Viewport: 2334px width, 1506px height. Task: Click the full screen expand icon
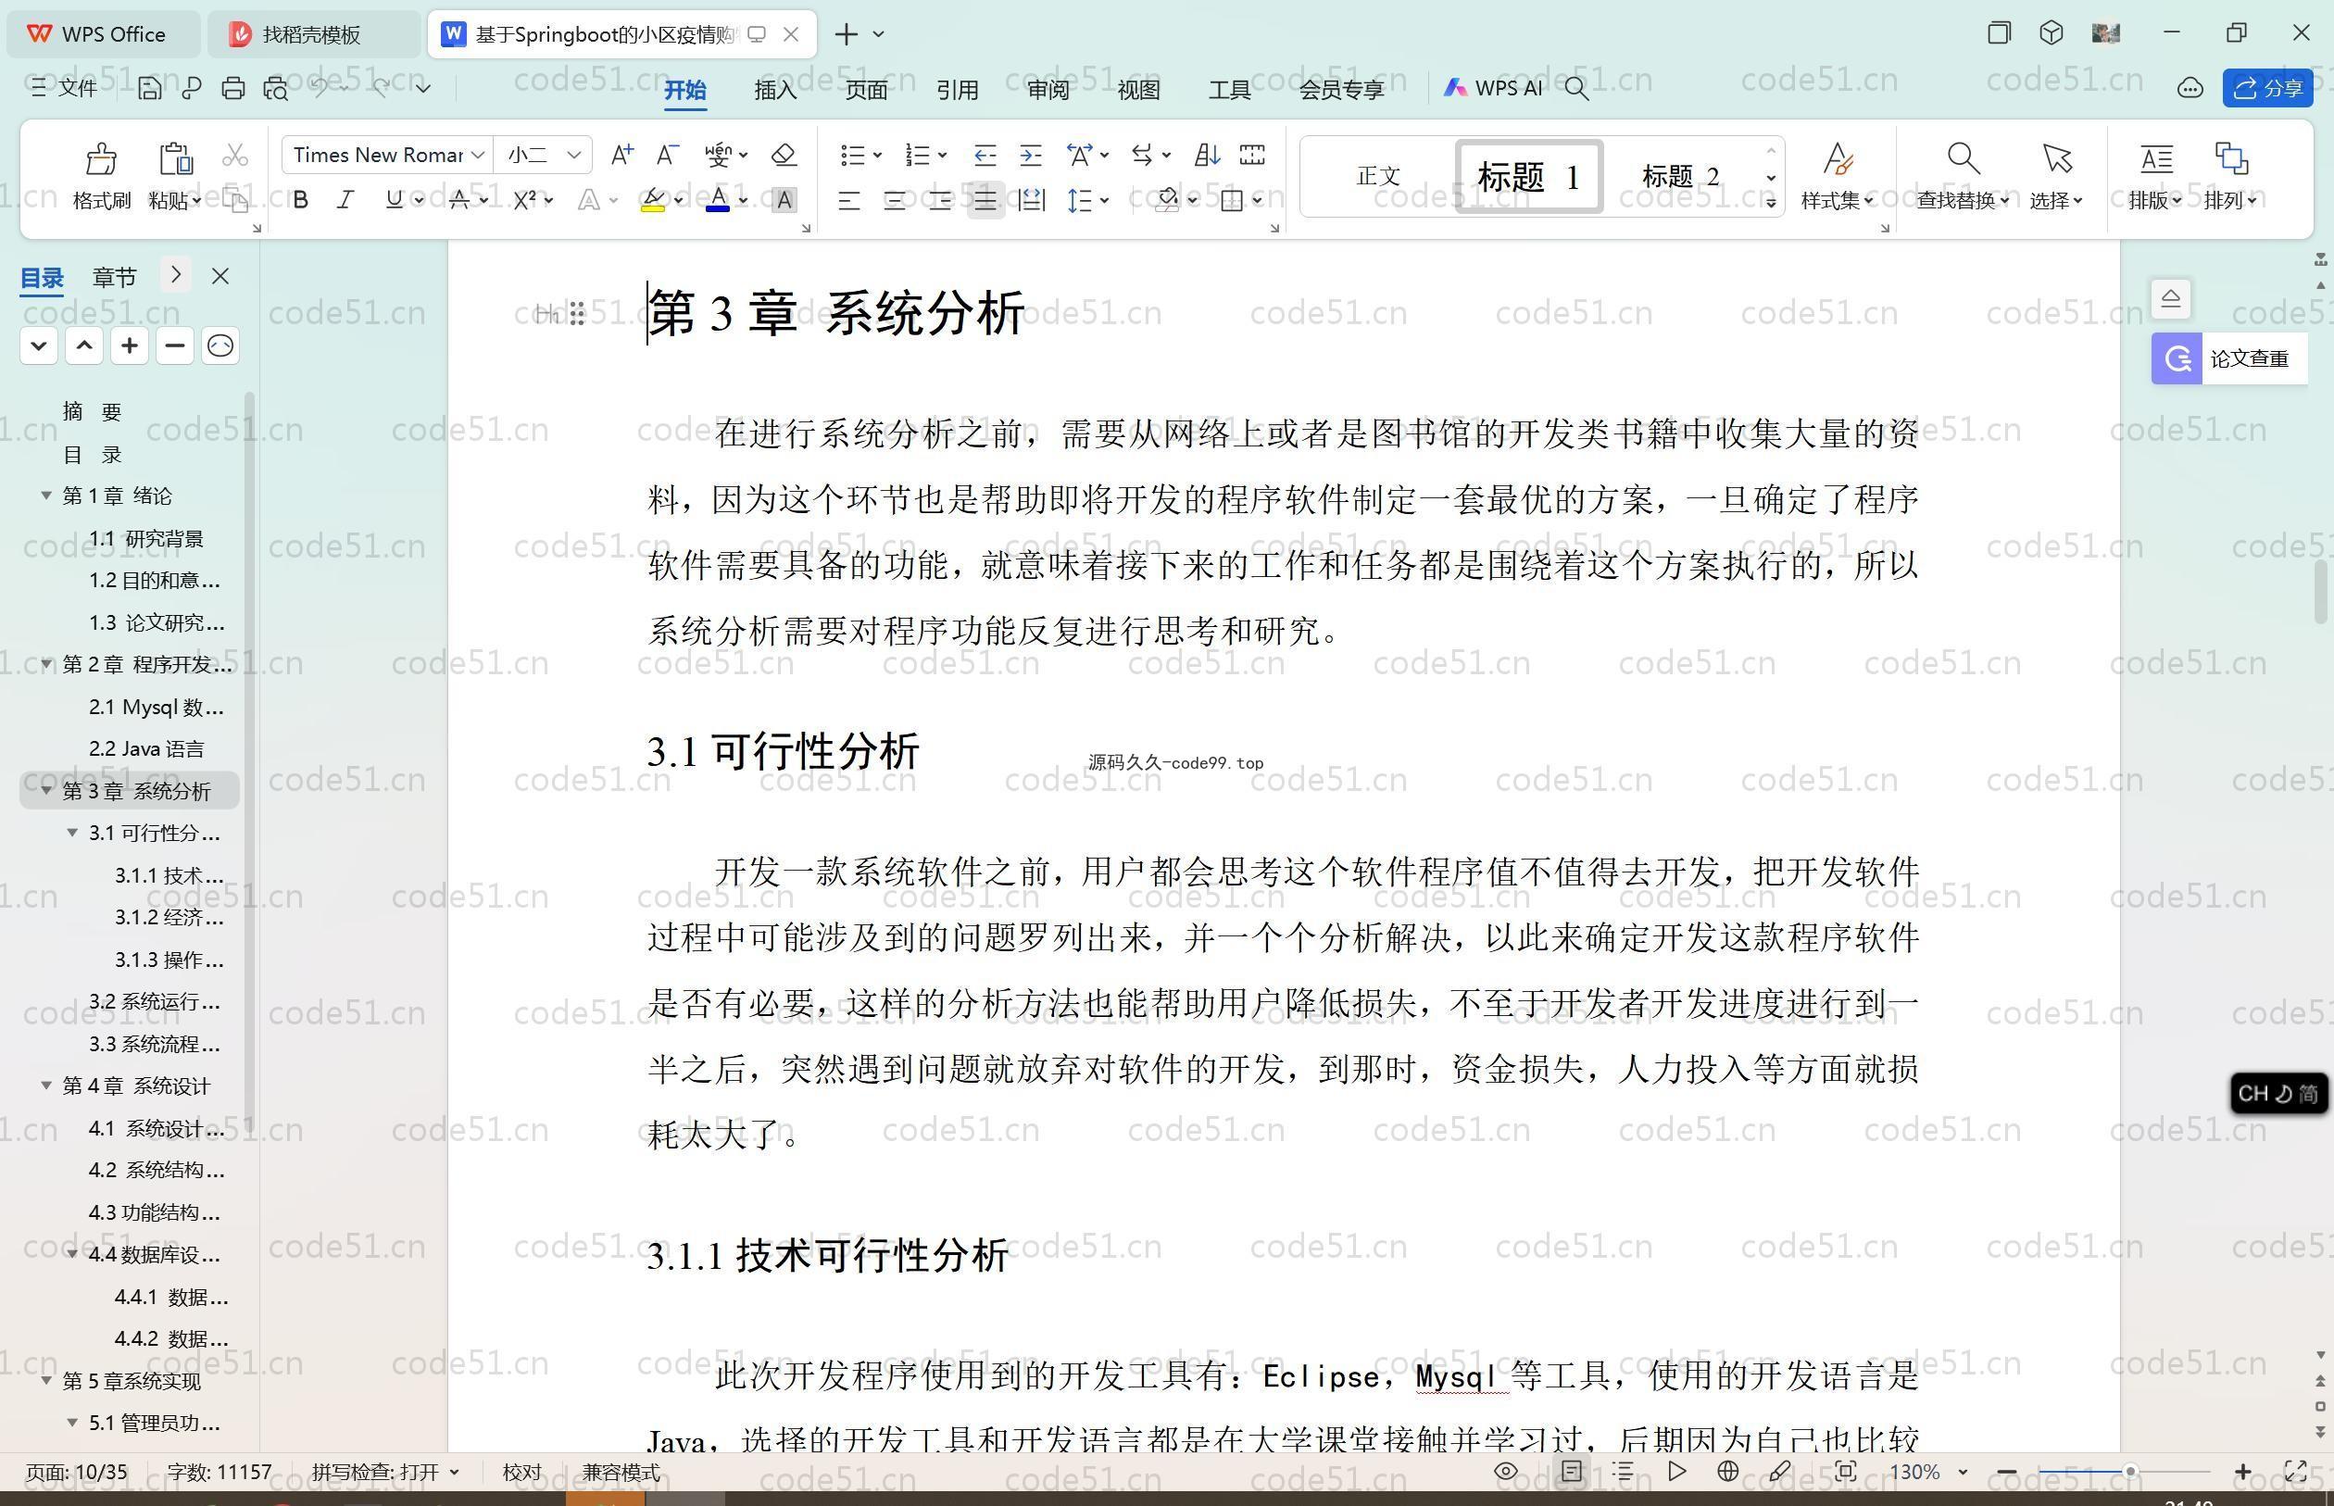point(2295,1471)
